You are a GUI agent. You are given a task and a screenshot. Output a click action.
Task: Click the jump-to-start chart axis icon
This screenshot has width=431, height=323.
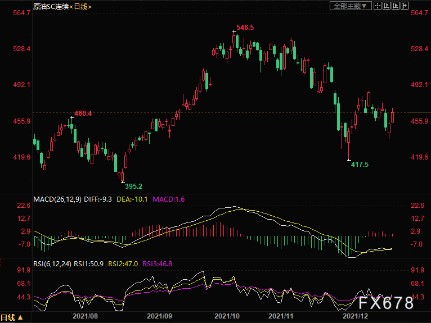click(386, 6)
